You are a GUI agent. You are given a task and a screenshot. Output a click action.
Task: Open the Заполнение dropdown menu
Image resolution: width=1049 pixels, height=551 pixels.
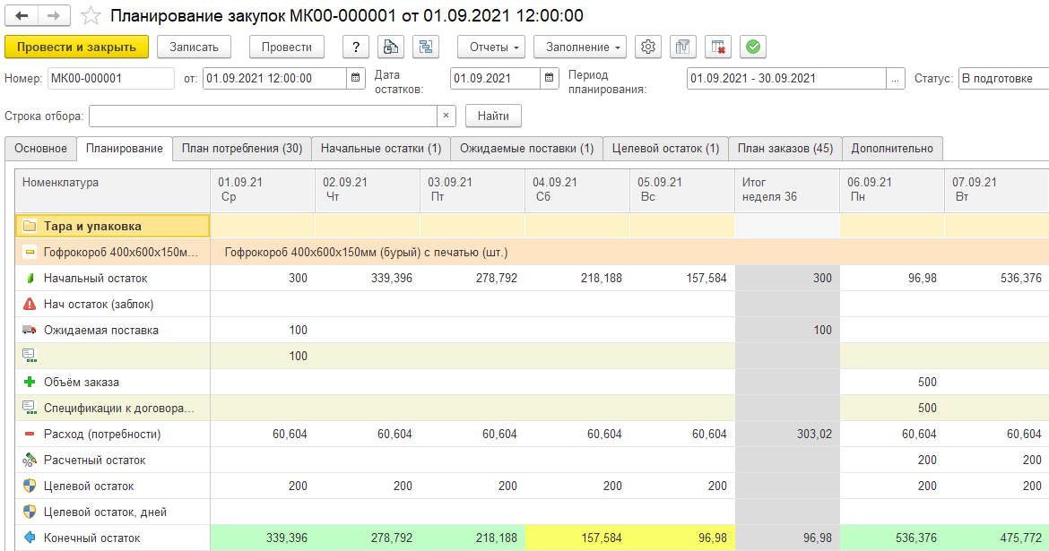point(580,47)
